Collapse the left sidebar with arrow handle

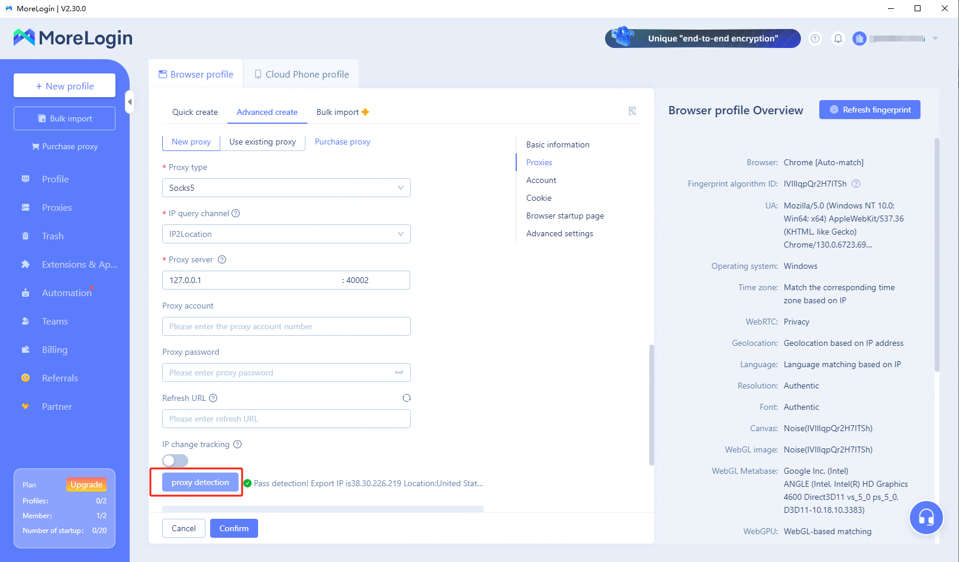pos(130,102)
